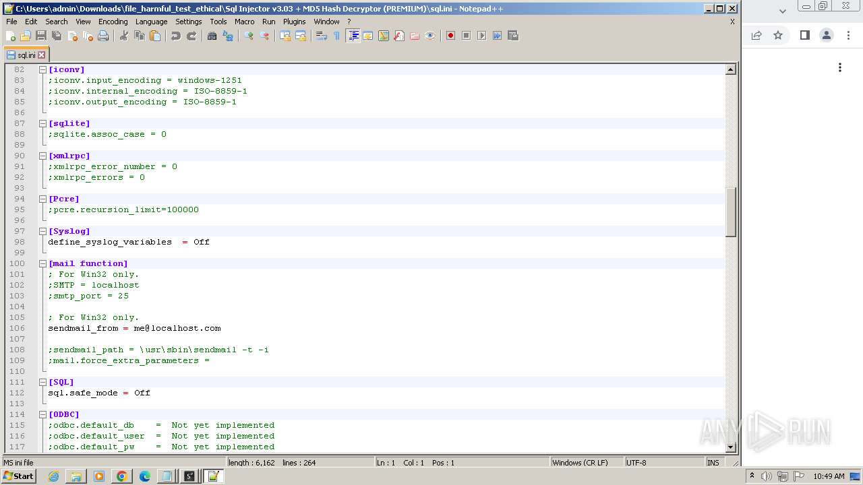Click the Zoom Out toolbar icon
Viewport: 863px width, 485px height.
coord(264,36)
